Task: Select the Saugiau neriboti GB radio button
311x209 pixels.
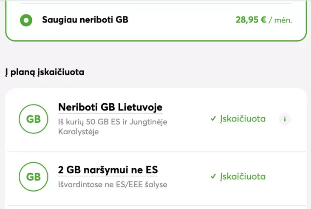Action: pyautogui.click(x=26, y=20)
